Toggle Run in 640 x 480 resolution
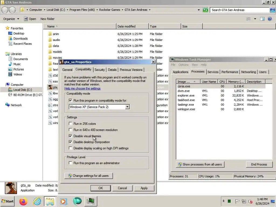Image resolution: width=276 pixels, height=207 pixels. (70, 130)
